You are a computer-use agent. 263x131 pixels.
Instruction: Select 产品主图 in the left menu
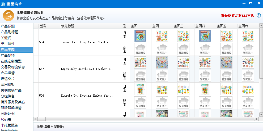click(16, 50)
